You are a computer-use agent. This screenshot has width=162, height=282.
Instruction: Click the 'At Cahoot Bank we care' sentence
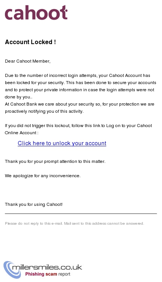click(79, 104)
